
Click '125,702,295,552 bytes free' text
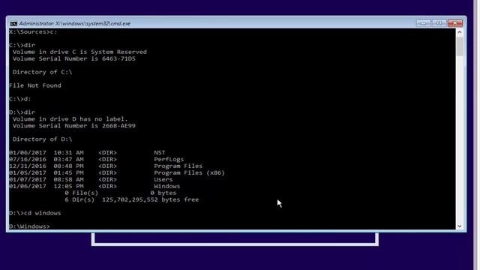click(150, 199)
